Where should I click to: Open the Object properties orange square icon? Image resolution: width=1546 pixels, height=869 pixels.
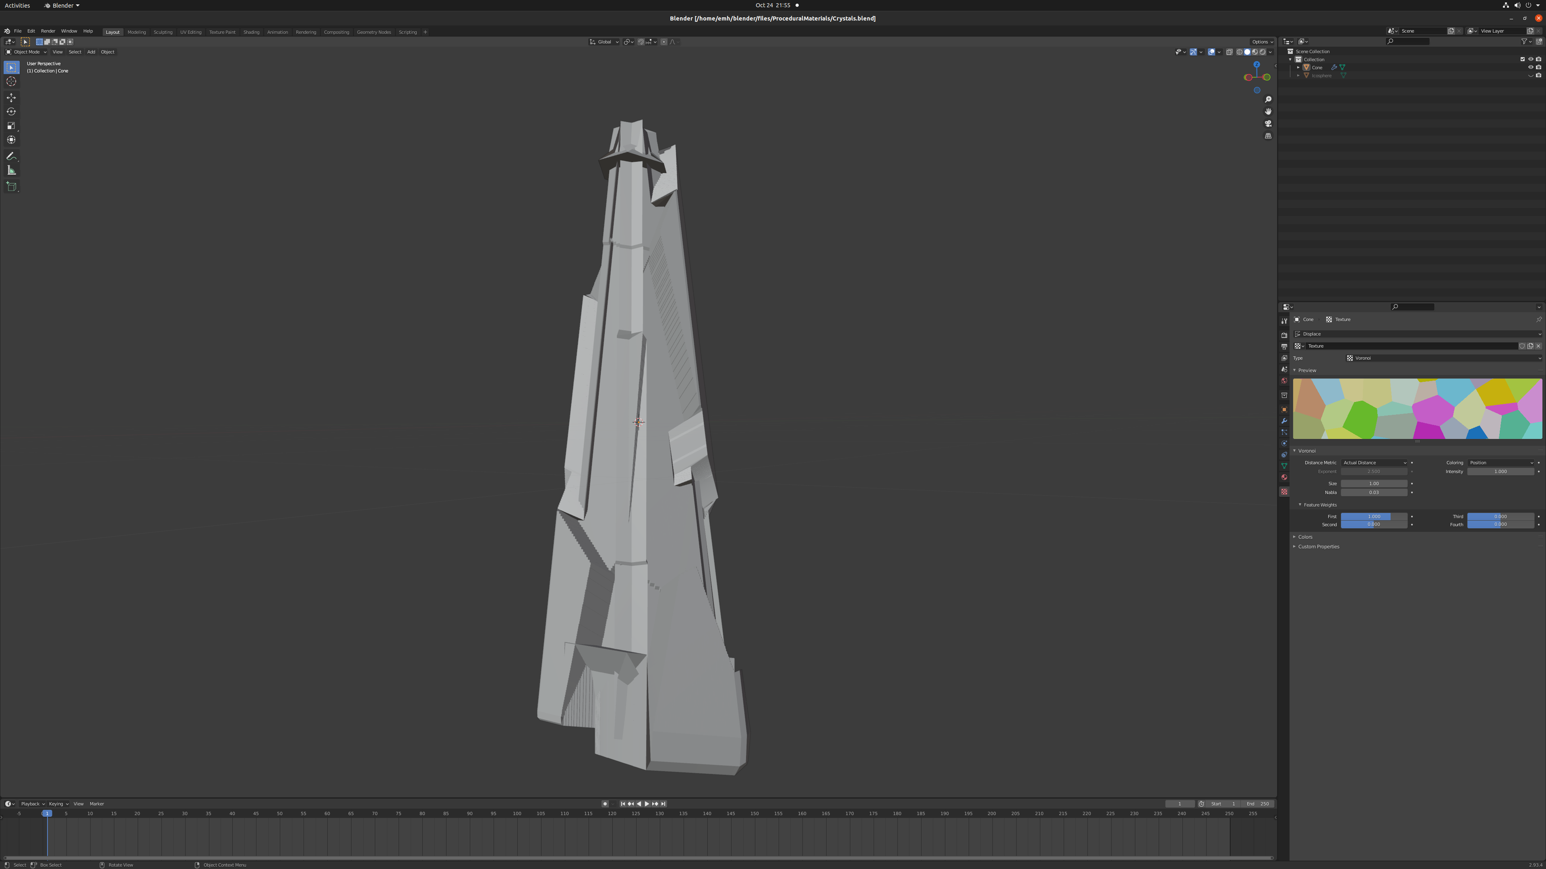click(x=1284, y=410)
